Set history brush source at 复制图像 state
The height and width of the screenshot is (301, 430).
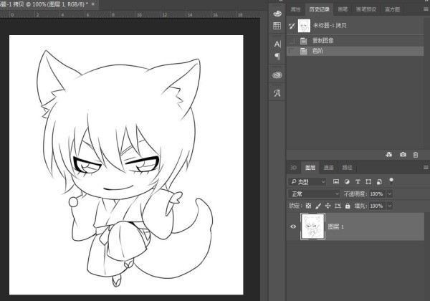(291, 41)
